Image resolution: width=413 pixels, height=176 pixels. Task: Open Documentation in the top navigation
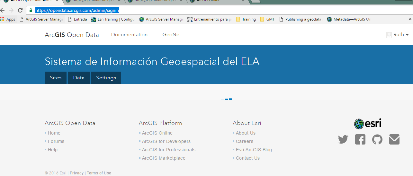click(x=129, y=35)
